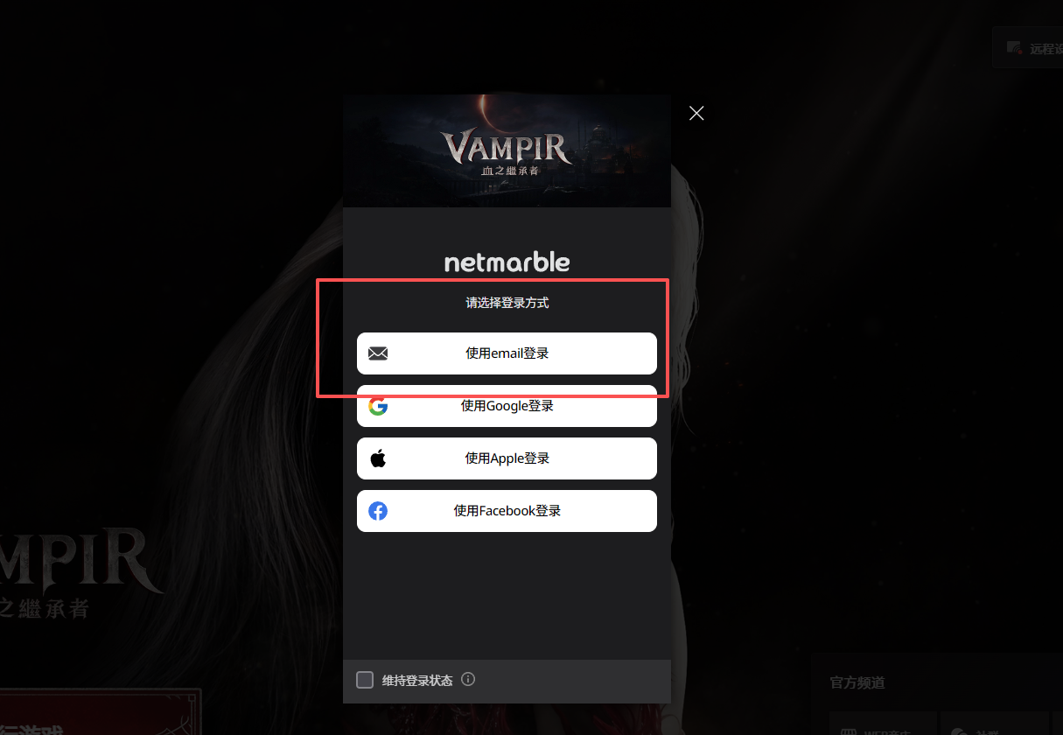
Task: Open the 远程 button at top right
Action: pos(1028,48)
